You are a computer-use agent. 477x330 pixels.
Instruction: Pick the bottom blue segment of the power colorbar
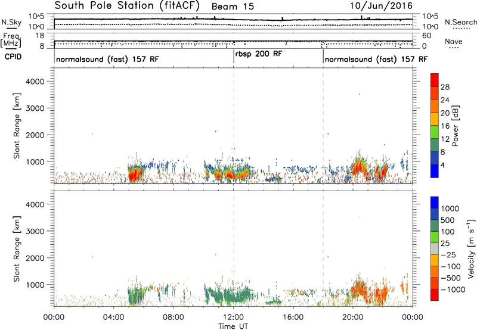pos(435,172)
